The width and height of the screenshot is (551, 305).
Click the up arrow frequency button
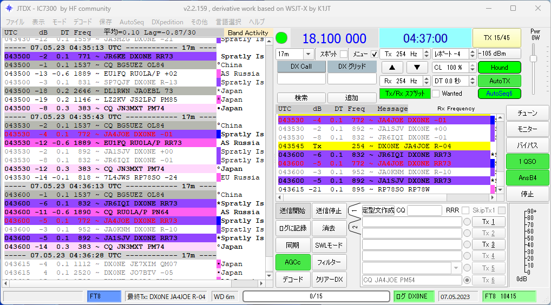(392, 68)
